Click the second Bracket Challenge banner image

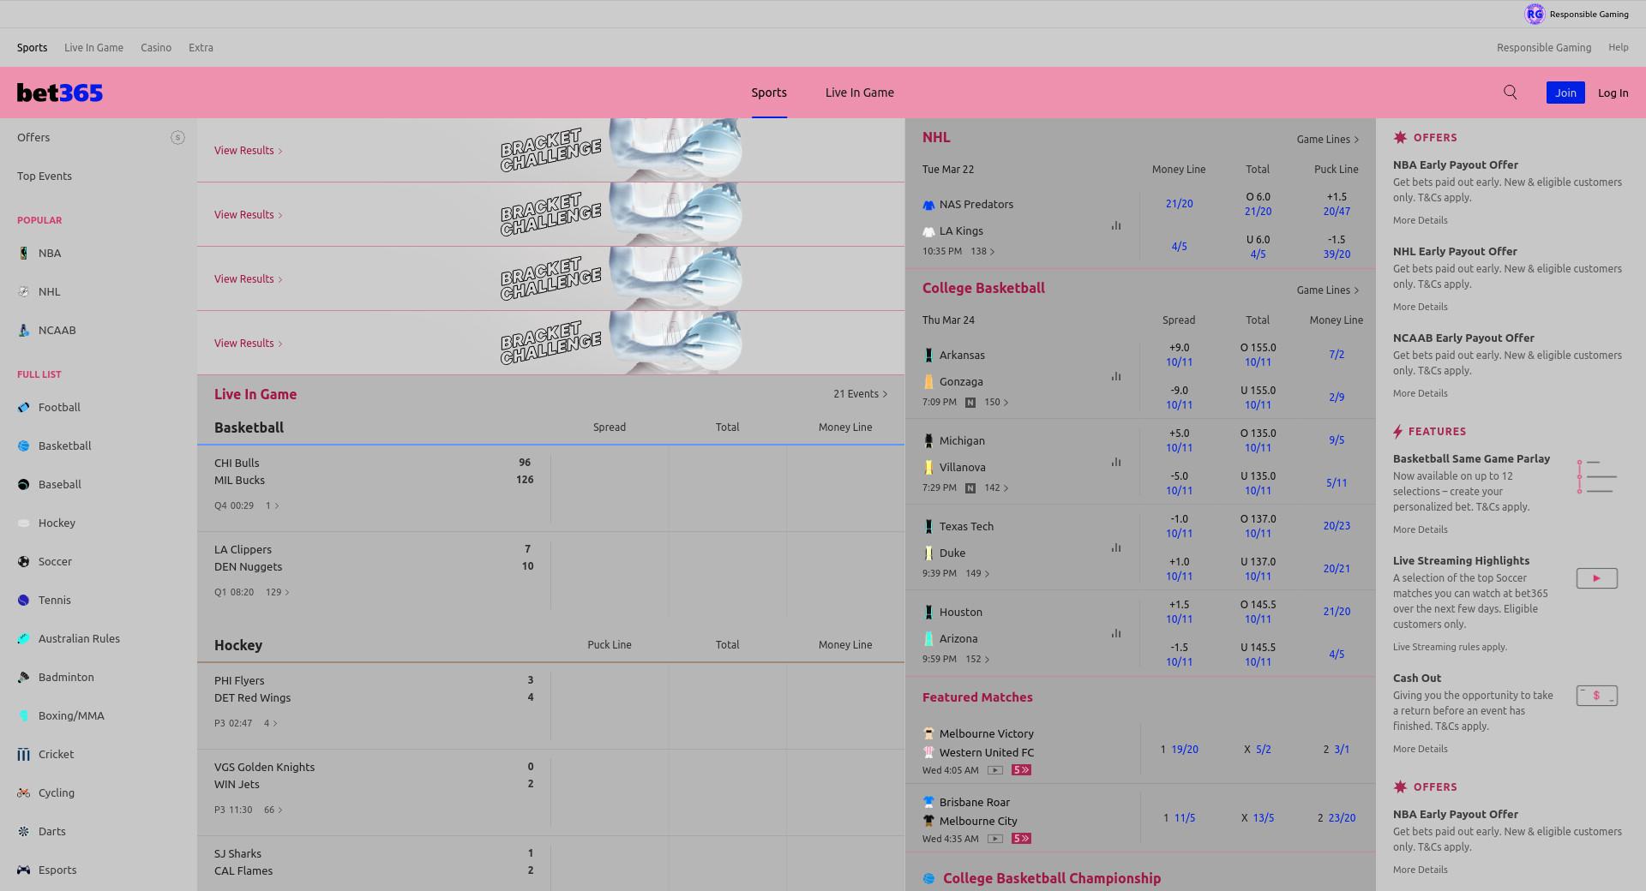621,214
